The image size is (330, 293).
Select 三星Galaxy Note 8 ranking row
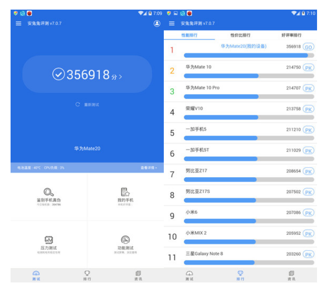pyautogui.click(x=240, y=257)
